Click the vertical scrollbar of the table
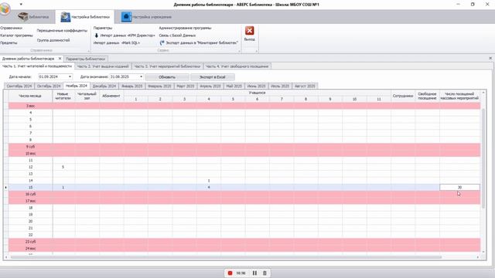This screenshot has width=495, height=278. click(x=483, y=158)
